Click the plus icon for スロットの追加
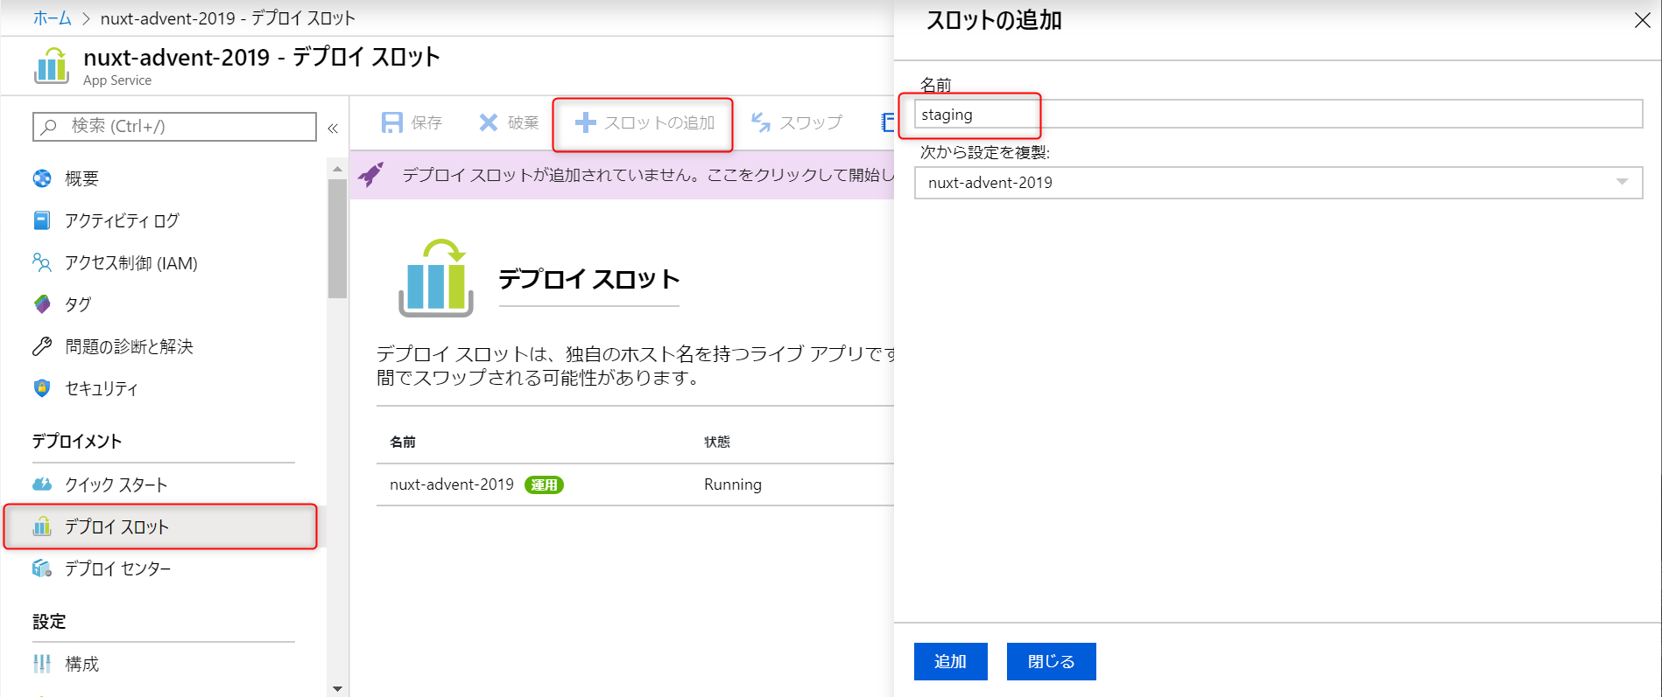The width and height of the screenshot is (1662, 697). point(585,122)
